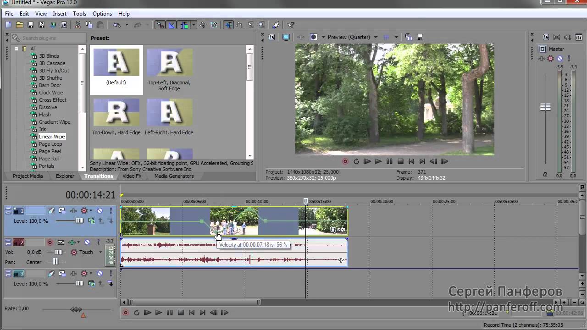Open Project Video Properties icon in preview
This screenshot has height=330, width=587.
(272, 37)
